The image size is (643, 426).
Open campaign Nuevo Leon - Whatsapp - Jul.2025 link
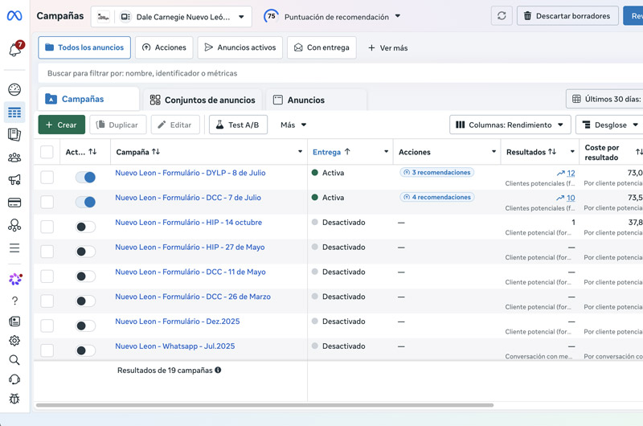click(x=175, y=346)
